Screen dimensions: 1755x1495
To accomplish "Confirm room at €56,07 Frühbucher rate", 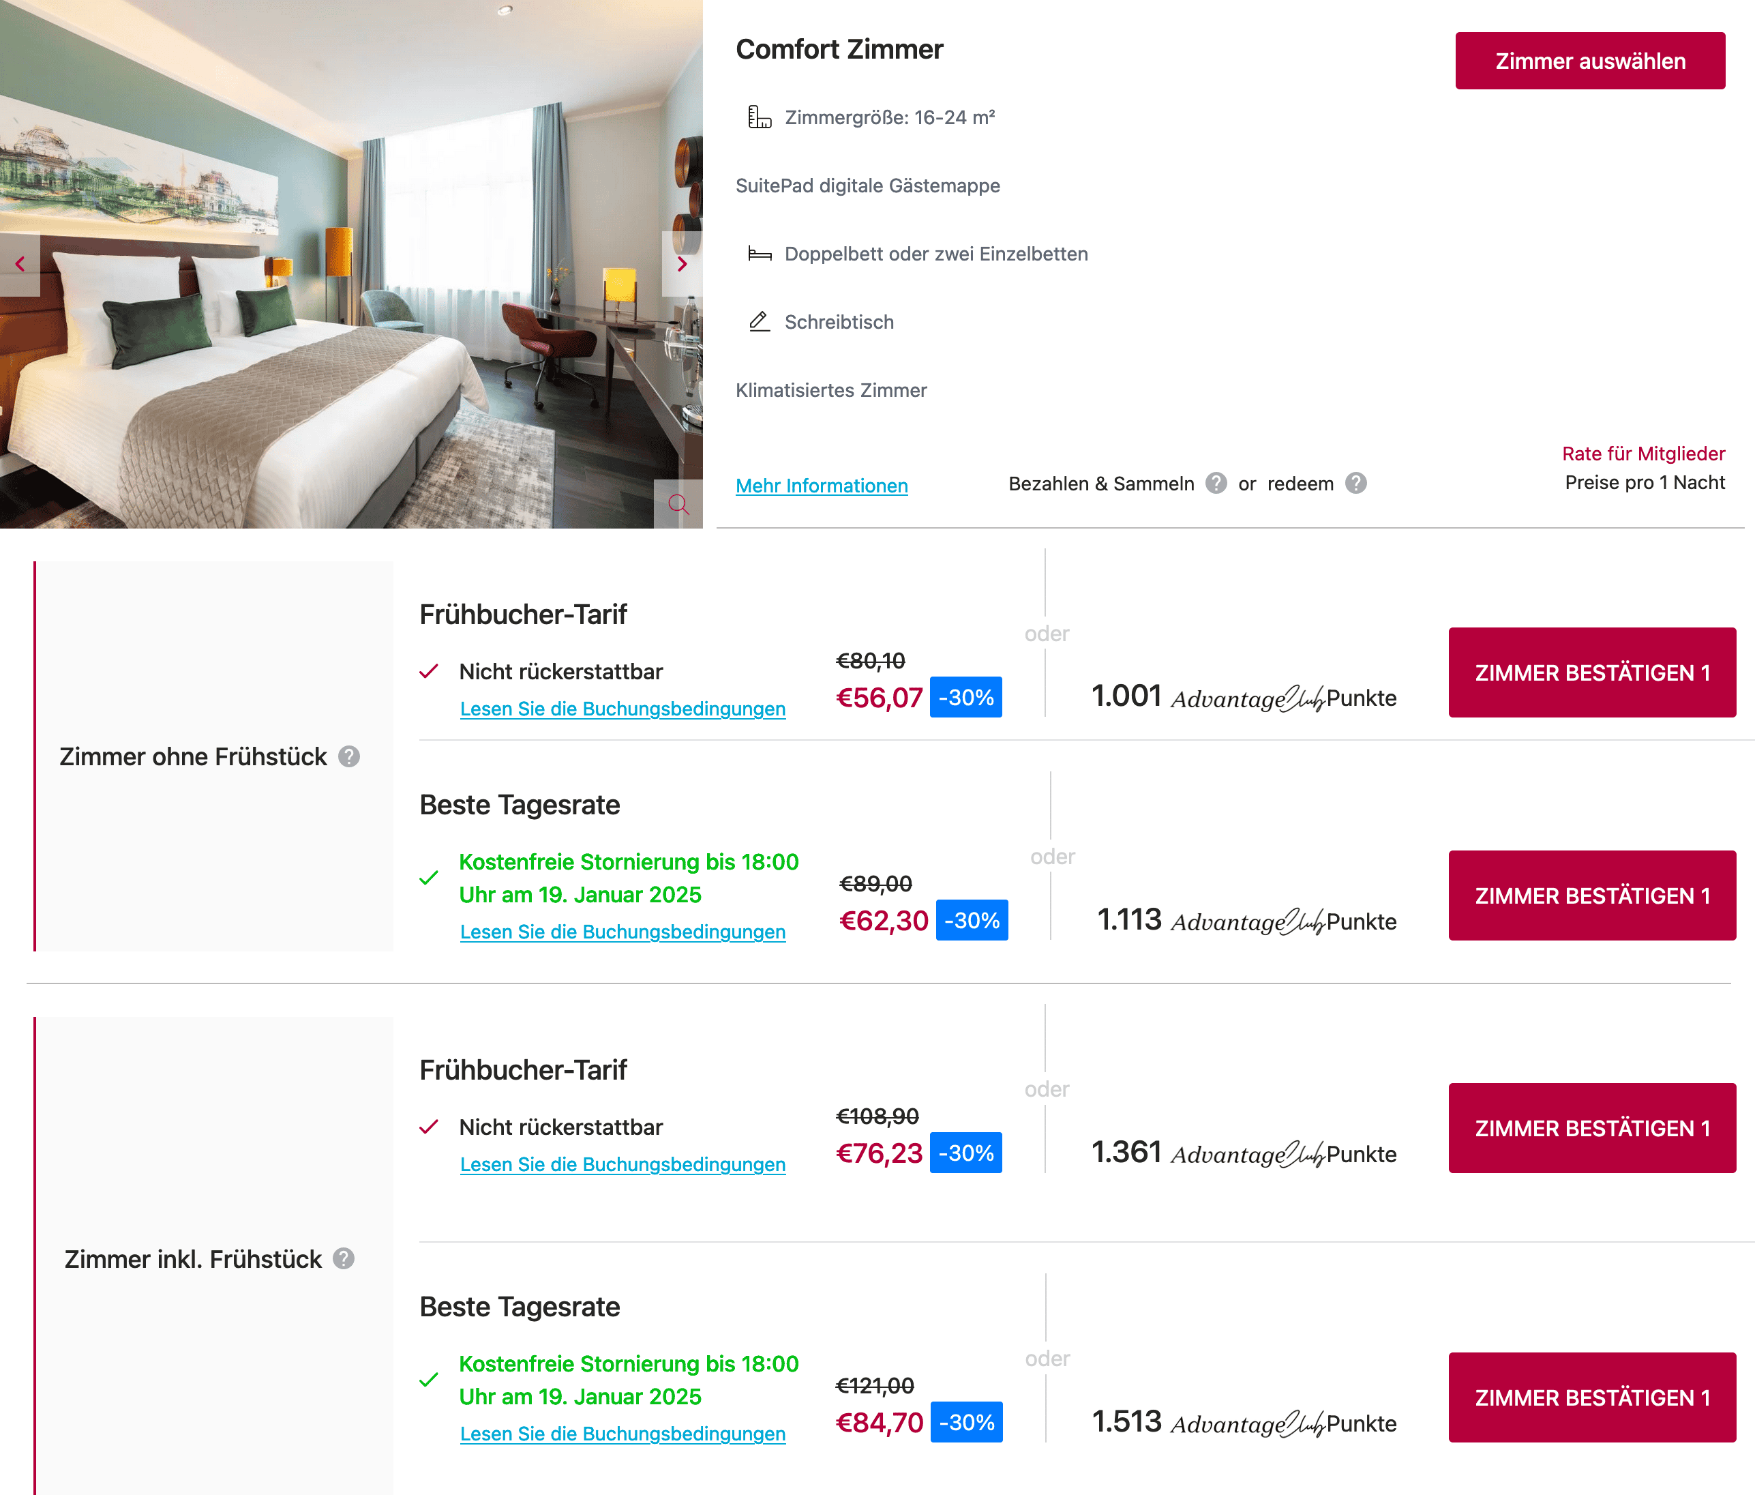I will click(1591, 672).
